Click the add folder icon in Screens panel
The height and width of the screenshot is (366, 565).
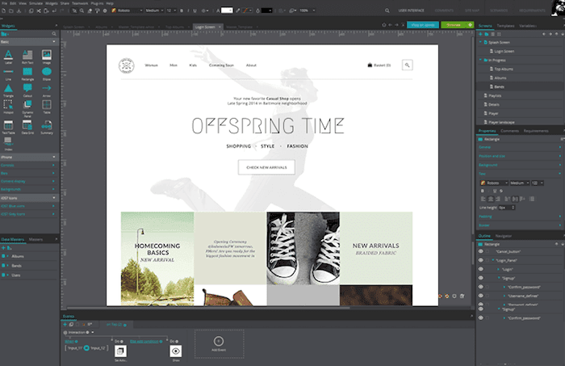487,34
